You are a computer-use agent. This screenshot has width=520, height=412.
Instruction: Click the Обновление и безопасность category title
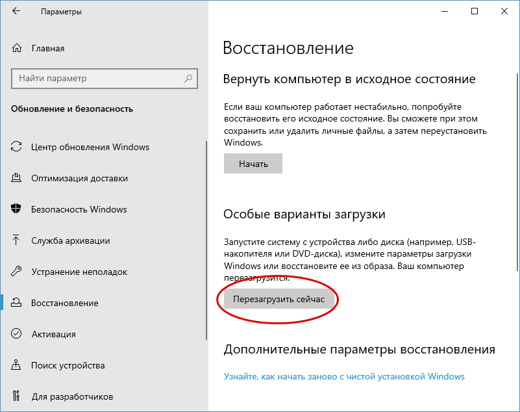pos(72,109)
